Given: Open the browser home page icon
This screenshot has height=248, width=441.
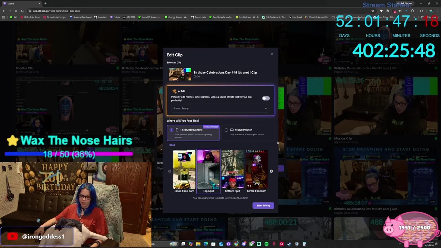Looking at the screenshot, I should 22,11.
